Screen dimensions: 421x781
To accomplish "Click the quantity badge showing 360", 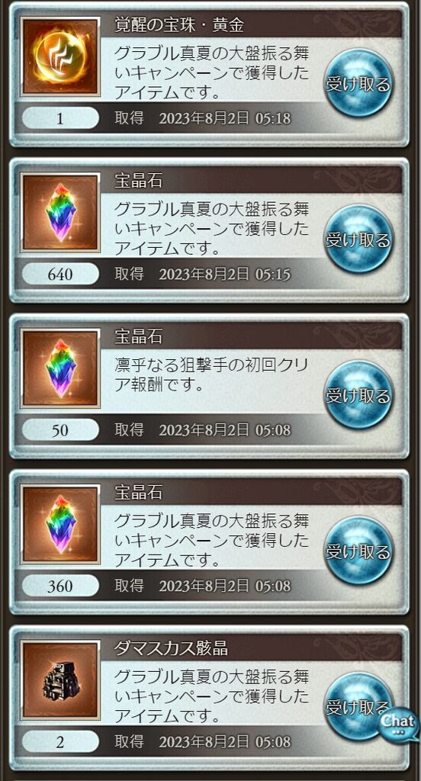I will [x=60, y=586].
